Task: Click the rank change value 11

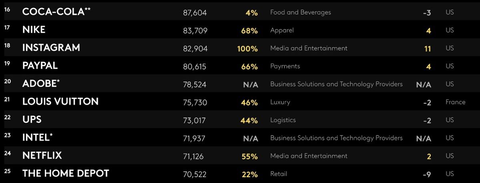Action: (x=427, y=48)
